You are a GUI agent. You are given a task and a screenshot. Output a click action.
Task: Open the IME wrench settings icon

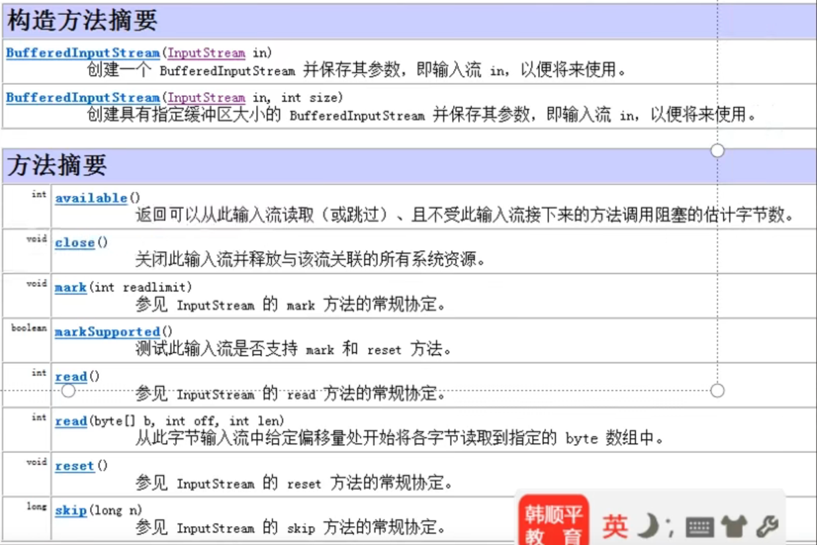(x=767, y=526)
